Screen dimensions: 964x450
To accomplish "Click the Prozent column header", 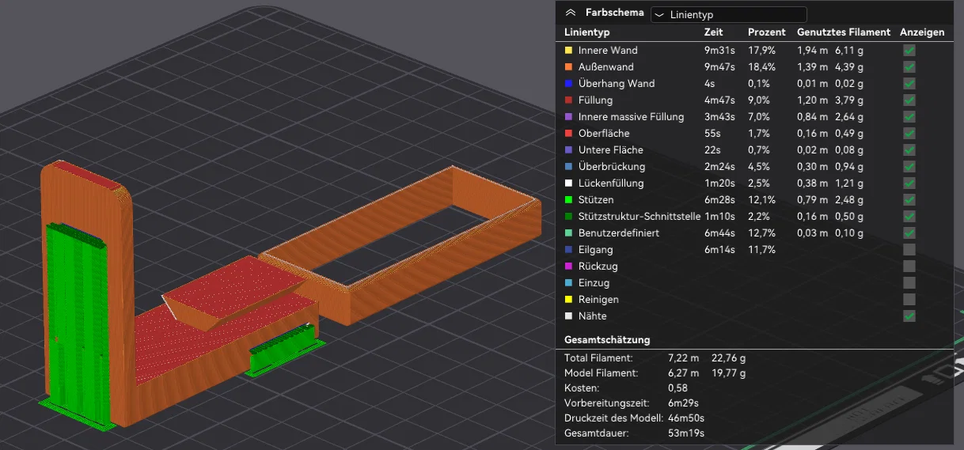I will (x=767, y=32).
